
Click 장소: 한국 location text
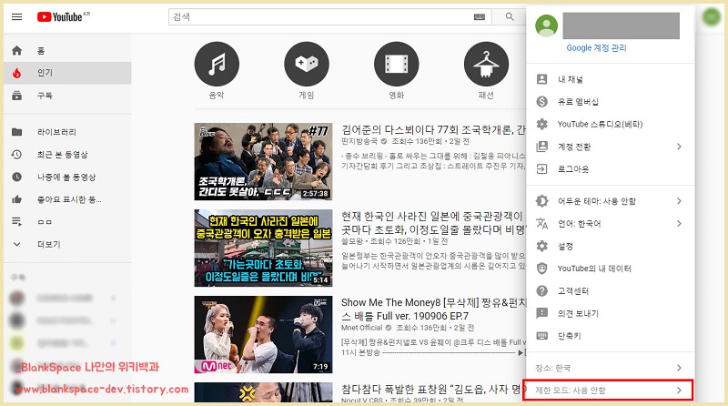point(553,368)
